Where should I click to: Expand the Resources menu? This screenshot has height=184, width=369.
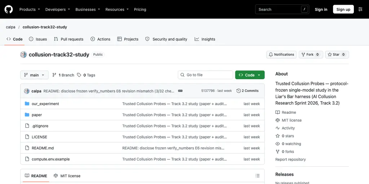pyautogui.click(x=117, y=9)
